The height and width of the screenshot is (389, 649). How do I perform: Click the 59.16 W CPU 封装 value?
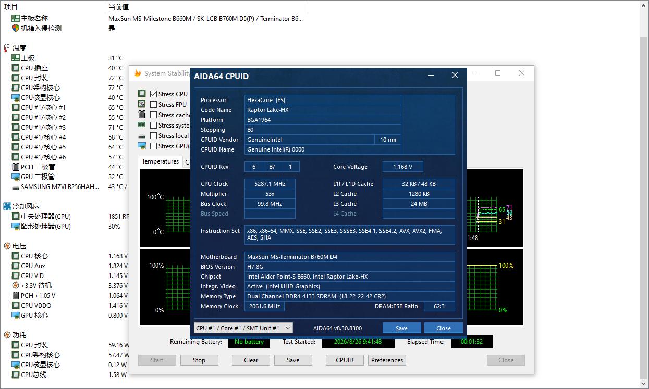tap(119, 345)
